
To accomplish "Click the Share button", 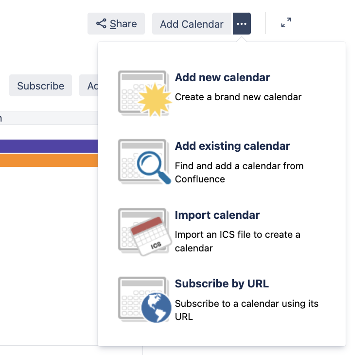I will [116, 23].
